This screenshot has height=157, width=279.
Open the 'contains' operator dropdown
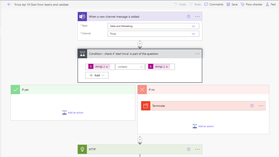pyautogui.click(x=130, y=67)
